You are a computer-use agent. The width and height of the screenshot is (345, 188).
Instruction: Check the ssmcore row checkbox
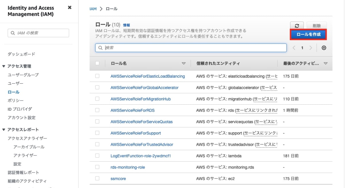97,178
